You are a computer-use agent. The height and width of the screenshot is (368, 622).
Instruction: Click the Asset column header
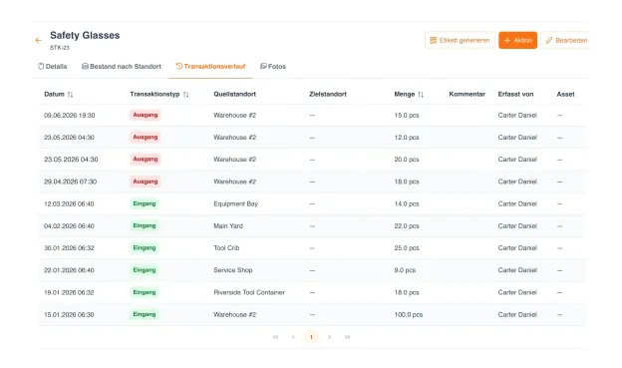tap(565, 94)
